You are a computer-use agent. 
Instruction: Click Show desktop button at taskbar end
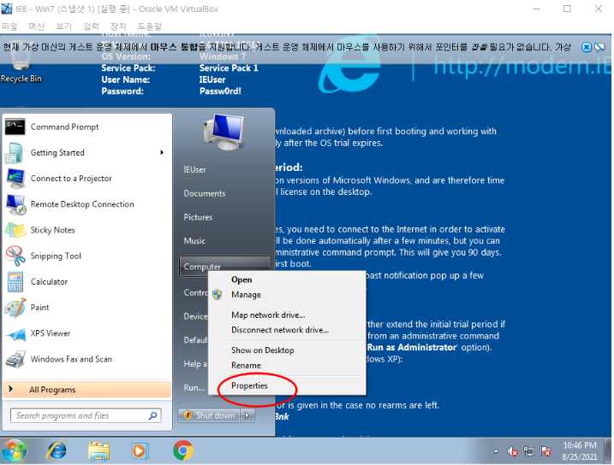pos(608,450)
